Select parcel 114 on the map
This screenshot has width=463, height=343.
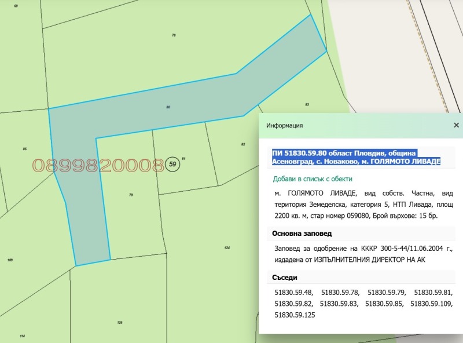[22, 336]
